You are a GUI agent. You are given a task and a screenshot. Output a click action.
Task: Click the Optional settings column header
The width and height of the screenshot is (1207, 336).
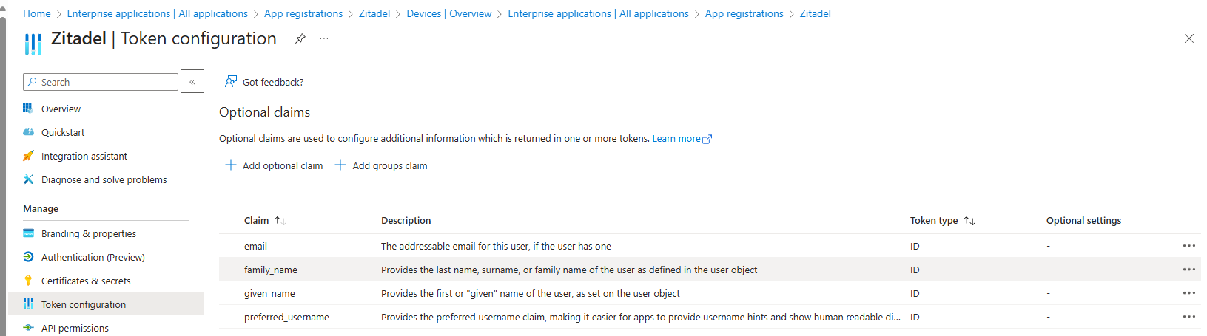click(x=1083, y=220)
